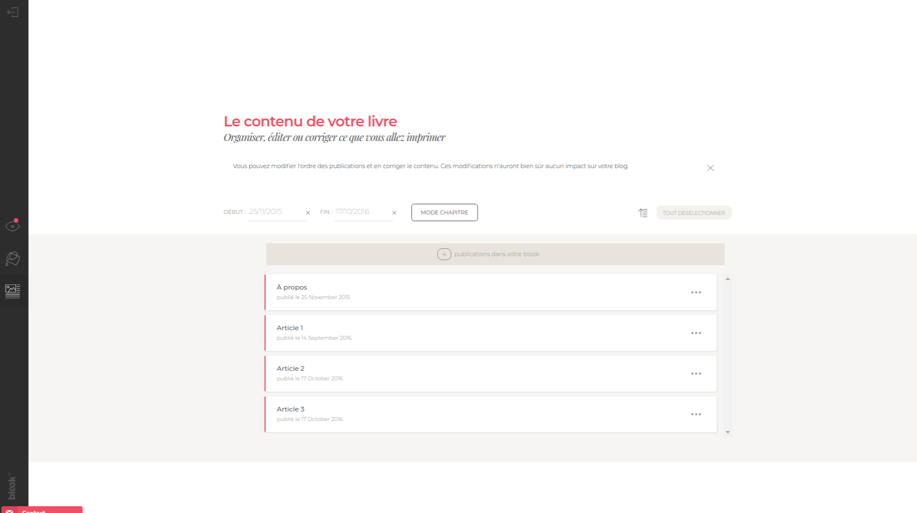Select the content layout icon in sidebar
Viewport: 917px width, 513px height.
[x=12, y=291]
